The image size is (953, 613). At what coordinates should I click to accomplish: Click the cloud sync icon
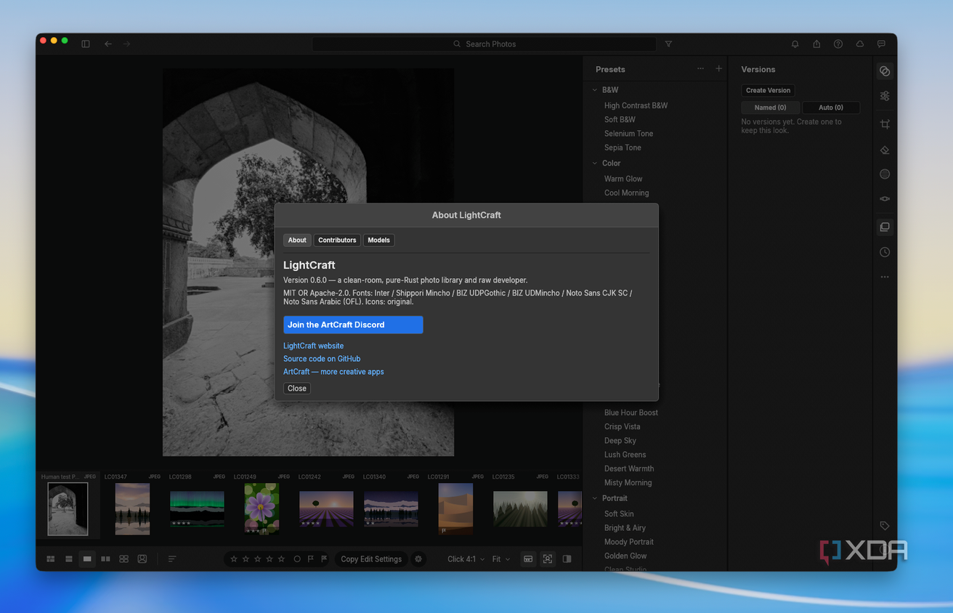860,44
